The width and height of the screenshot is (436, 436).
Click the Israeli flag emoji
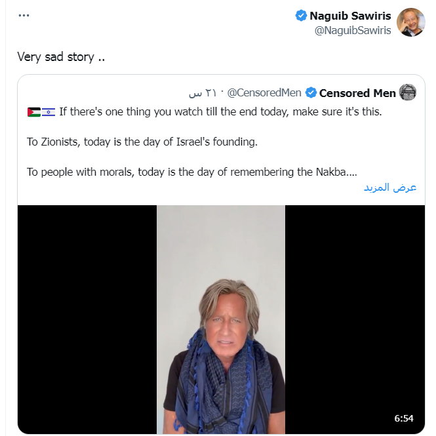click(x=49, y=112)
